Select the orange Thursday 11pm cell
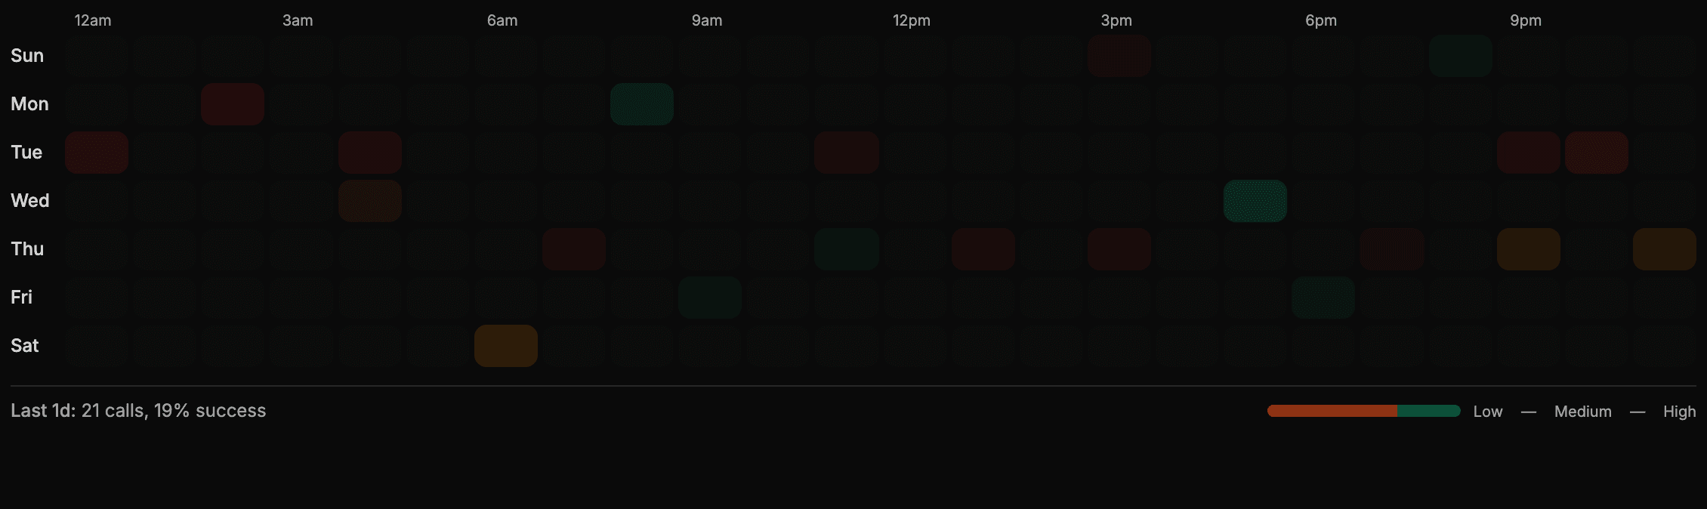 pyautogui.click(x=1665, y=249)
